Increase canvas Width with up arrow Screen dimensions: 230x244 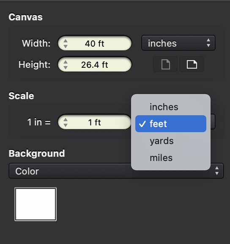coord(66,41)
